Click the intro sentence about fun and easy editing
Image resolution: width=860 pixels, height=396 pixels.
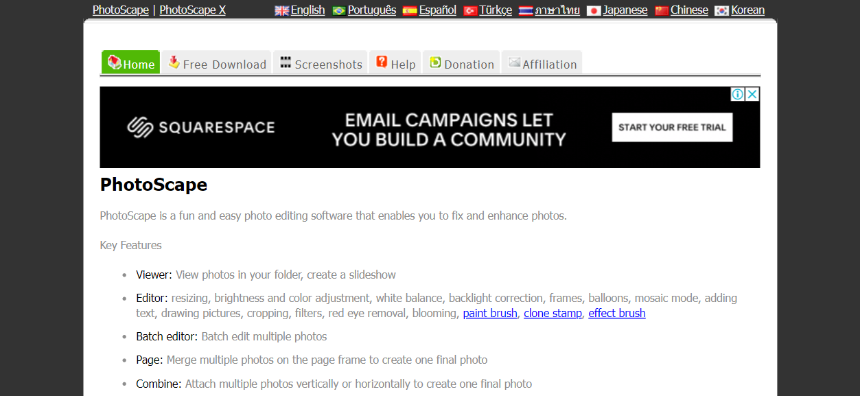334,216
